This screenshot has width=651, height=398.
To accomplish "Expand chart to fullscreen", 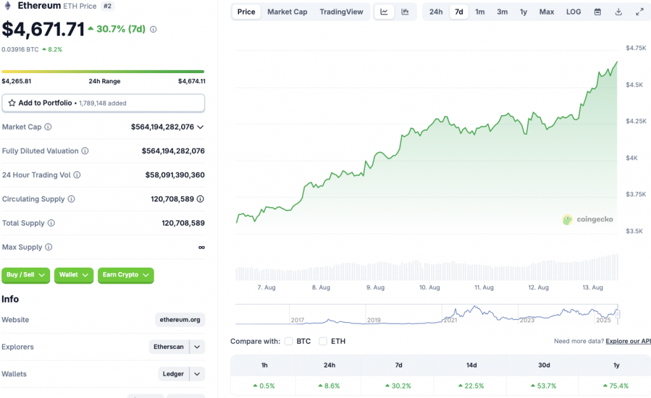I will pyautogui.click(x=640, y=12).
